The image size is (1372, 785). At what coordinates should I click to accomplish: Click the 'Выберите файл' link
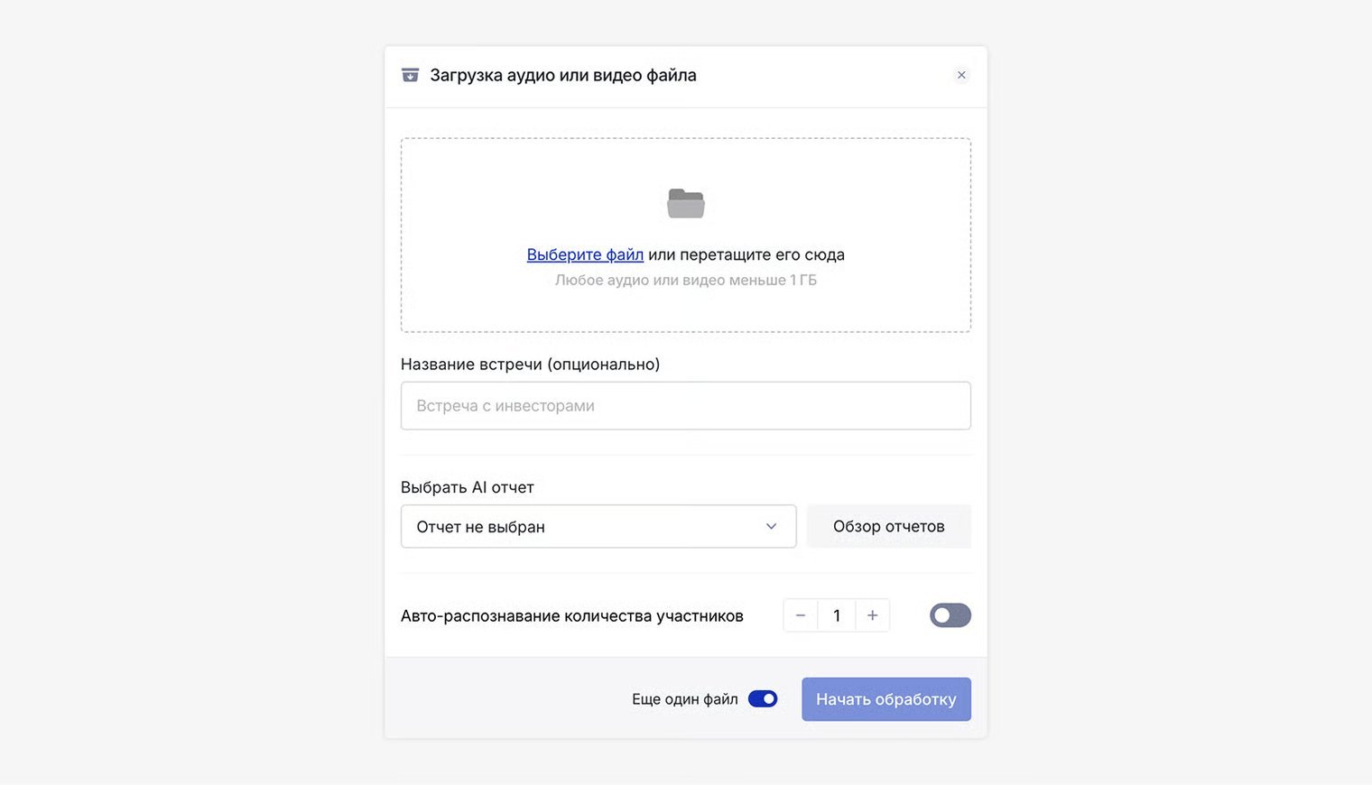(585, 254)
